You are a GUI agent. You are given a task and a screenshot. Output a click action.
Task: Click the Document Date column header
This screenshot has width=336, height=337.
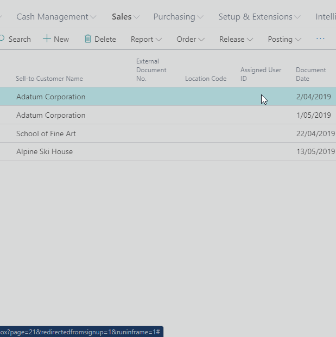point(311,74)
